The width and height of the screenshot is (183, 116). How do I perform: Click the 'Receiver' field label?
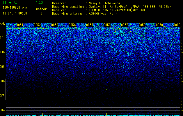tap(59, 10)
